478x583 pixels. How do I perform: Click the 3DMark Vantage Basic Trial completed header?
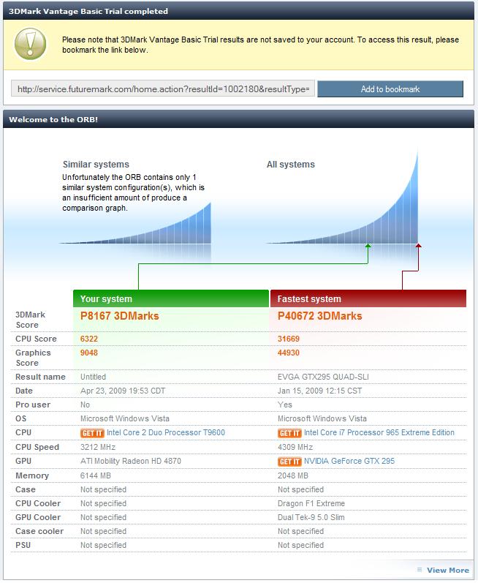tap(238, 11)
